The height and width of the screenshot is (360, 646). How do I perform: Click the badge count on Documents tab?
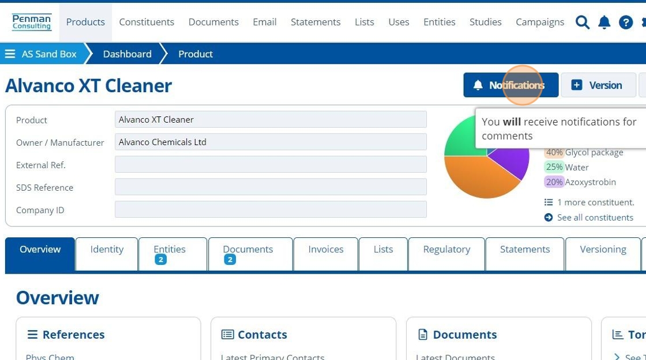(x=230, y=260)
